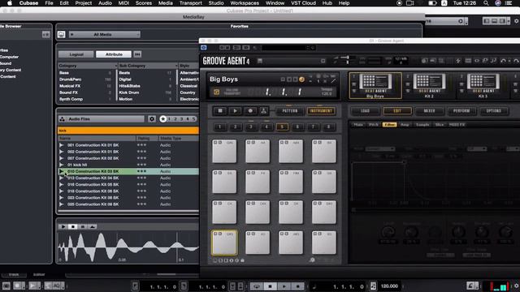The height and width of the screenshot is (292, 520).
Task: Select the Pitch edit sub-tab
Action: pos(374,125)
